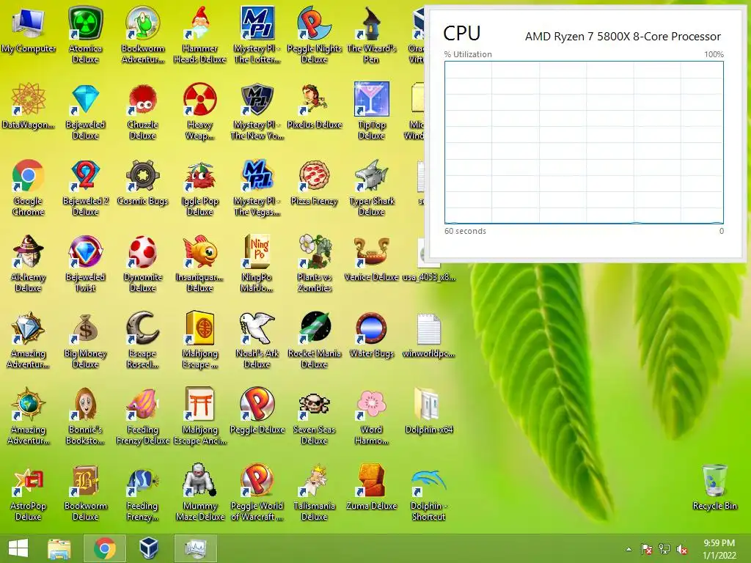Open File Explorer from the taskbar
This screenshot has width=751, height=563.
[x=59, y=548]
